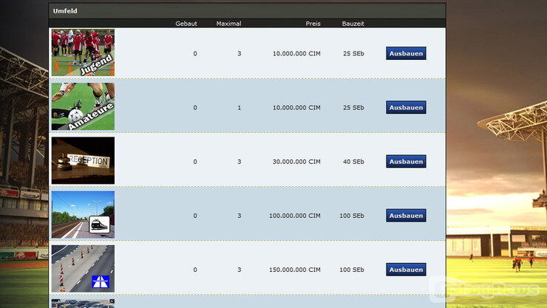Screen dimensions: 547x308
Task: Click the Umfeld section title
Action: (x=65, y=11)
